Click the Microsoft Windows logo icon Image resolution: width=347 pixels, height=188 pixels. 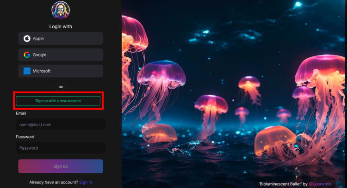27,71
